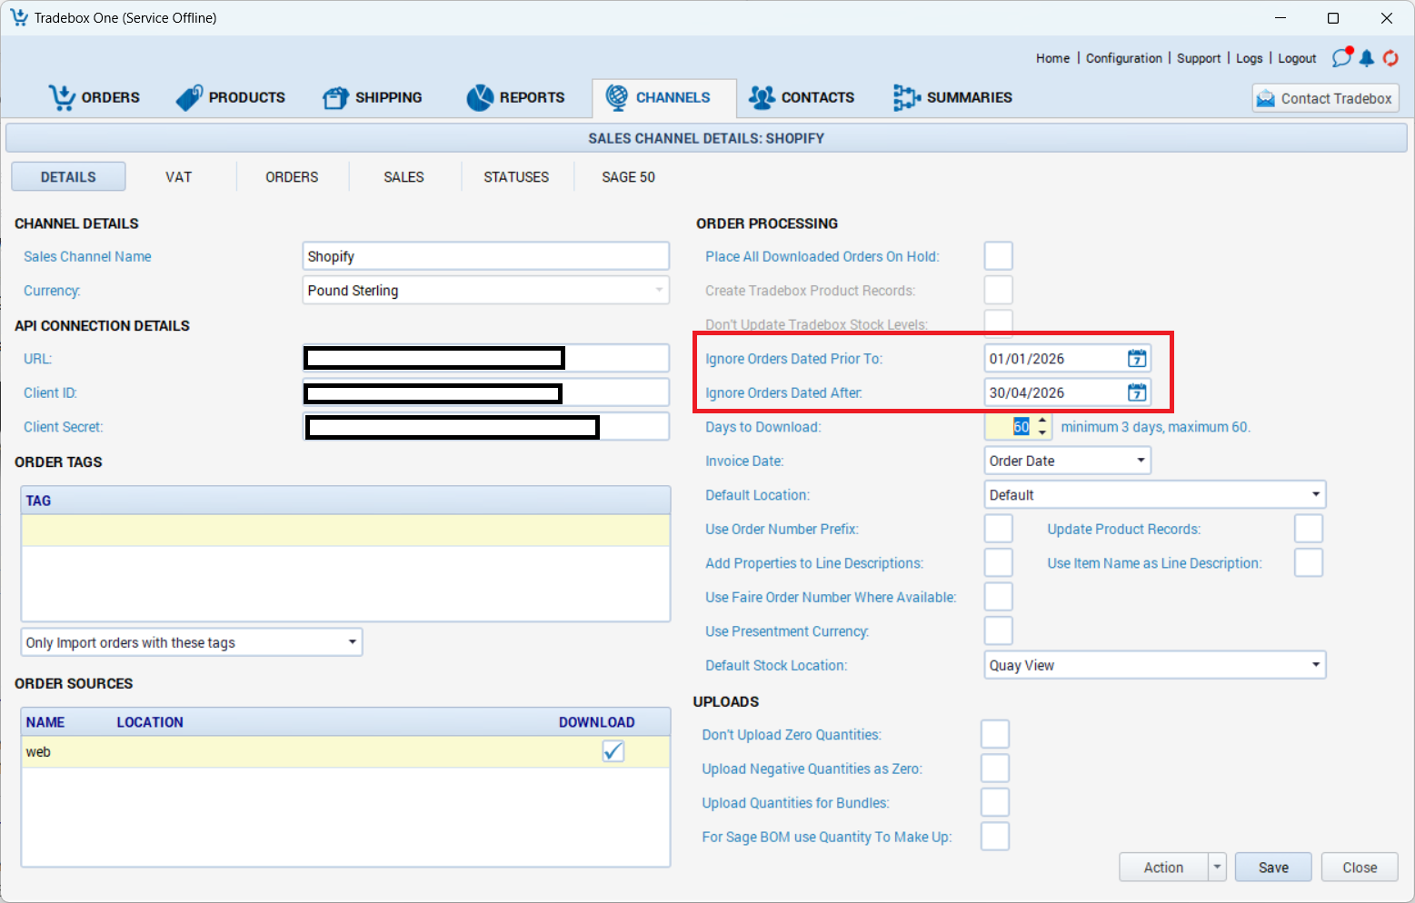Tick the Use Presentment Currency checkbox
This screenshot has height=903, width=1415.
click(998, 631)
